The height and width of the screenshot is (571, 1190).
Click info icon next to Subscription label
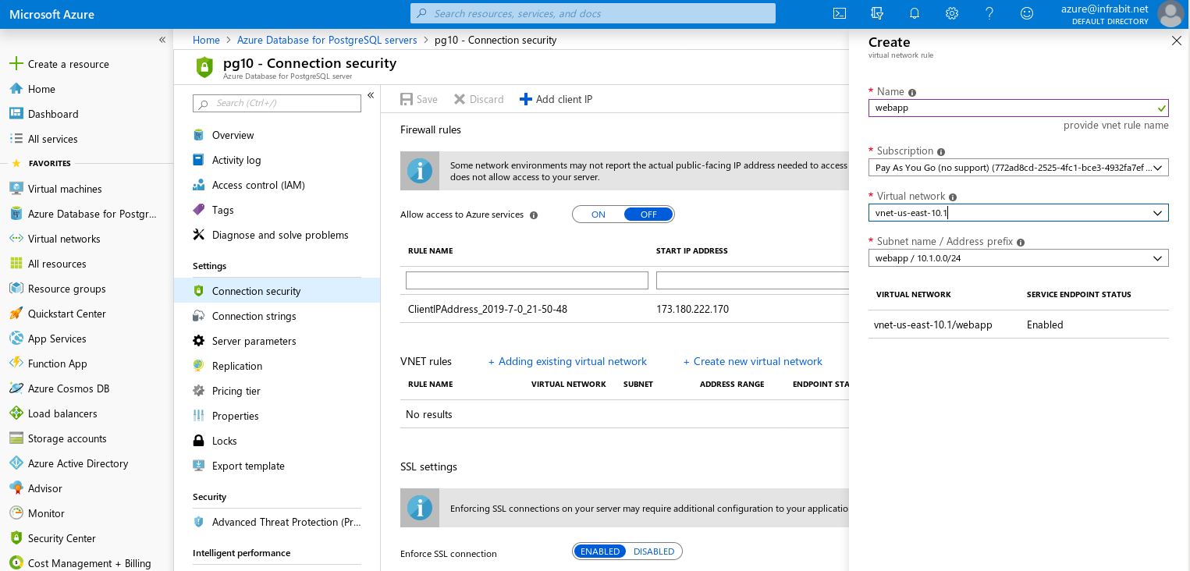pos(941,152)
